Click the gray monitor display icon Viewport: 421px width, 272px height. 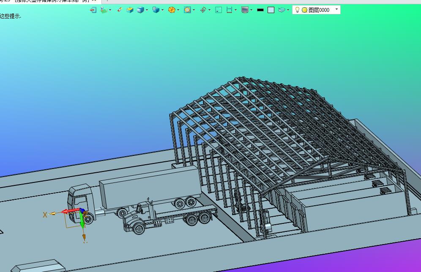click(x=245, y=10)
